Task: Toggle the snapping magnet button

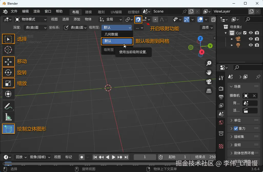Action: click(138, 20)
